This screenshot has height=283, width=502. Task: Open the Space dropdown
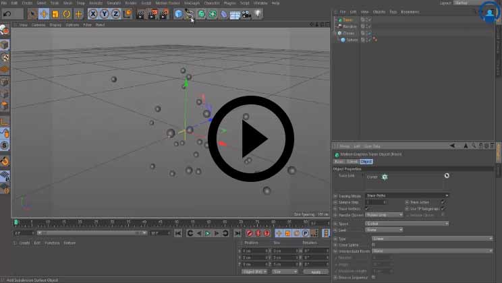[x=408, y=223]
